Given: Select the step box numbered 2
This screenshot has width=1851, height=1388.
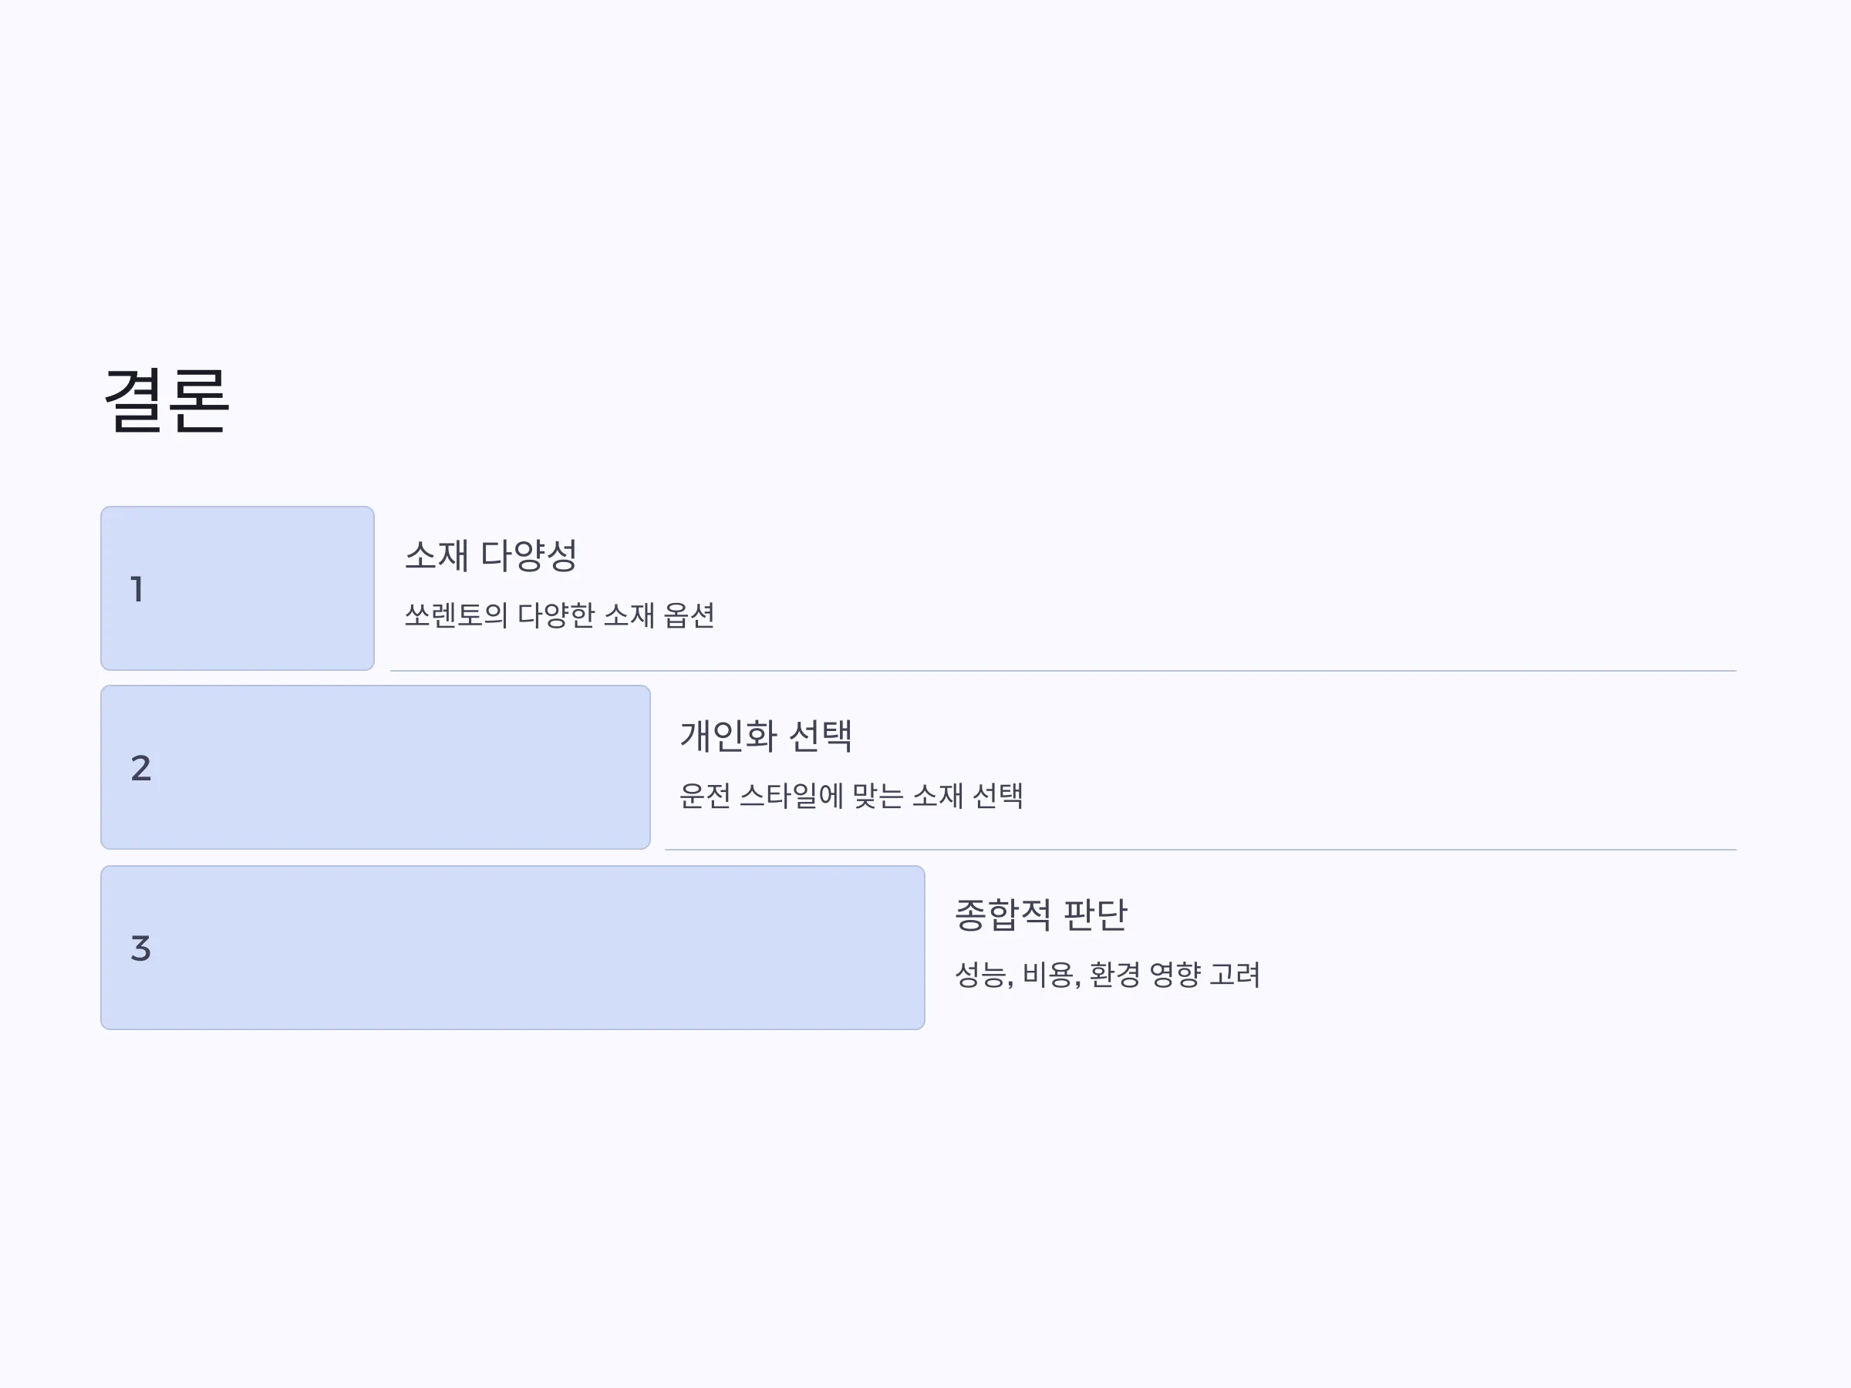Looking at the screenshot, I should (376, 767).
